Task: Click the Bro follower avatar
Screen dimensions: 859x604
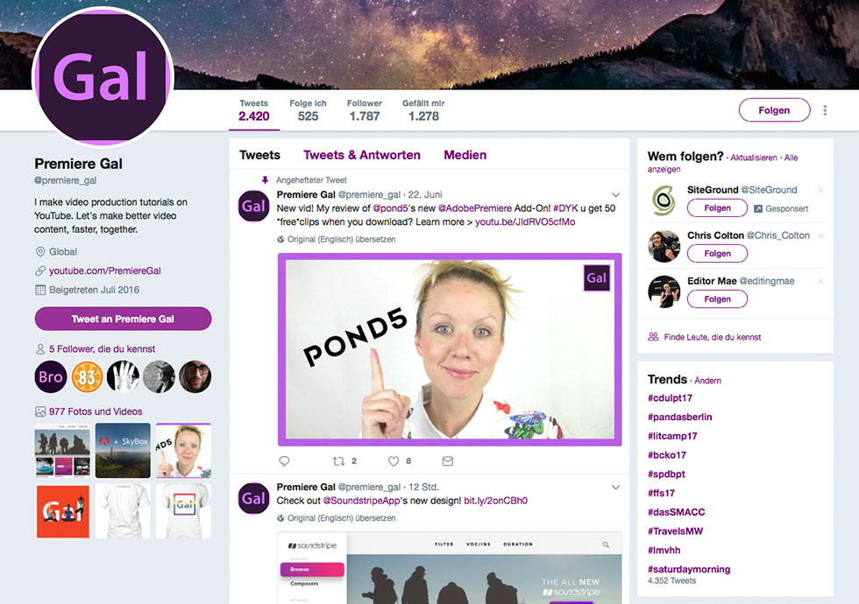Action: 51,377
